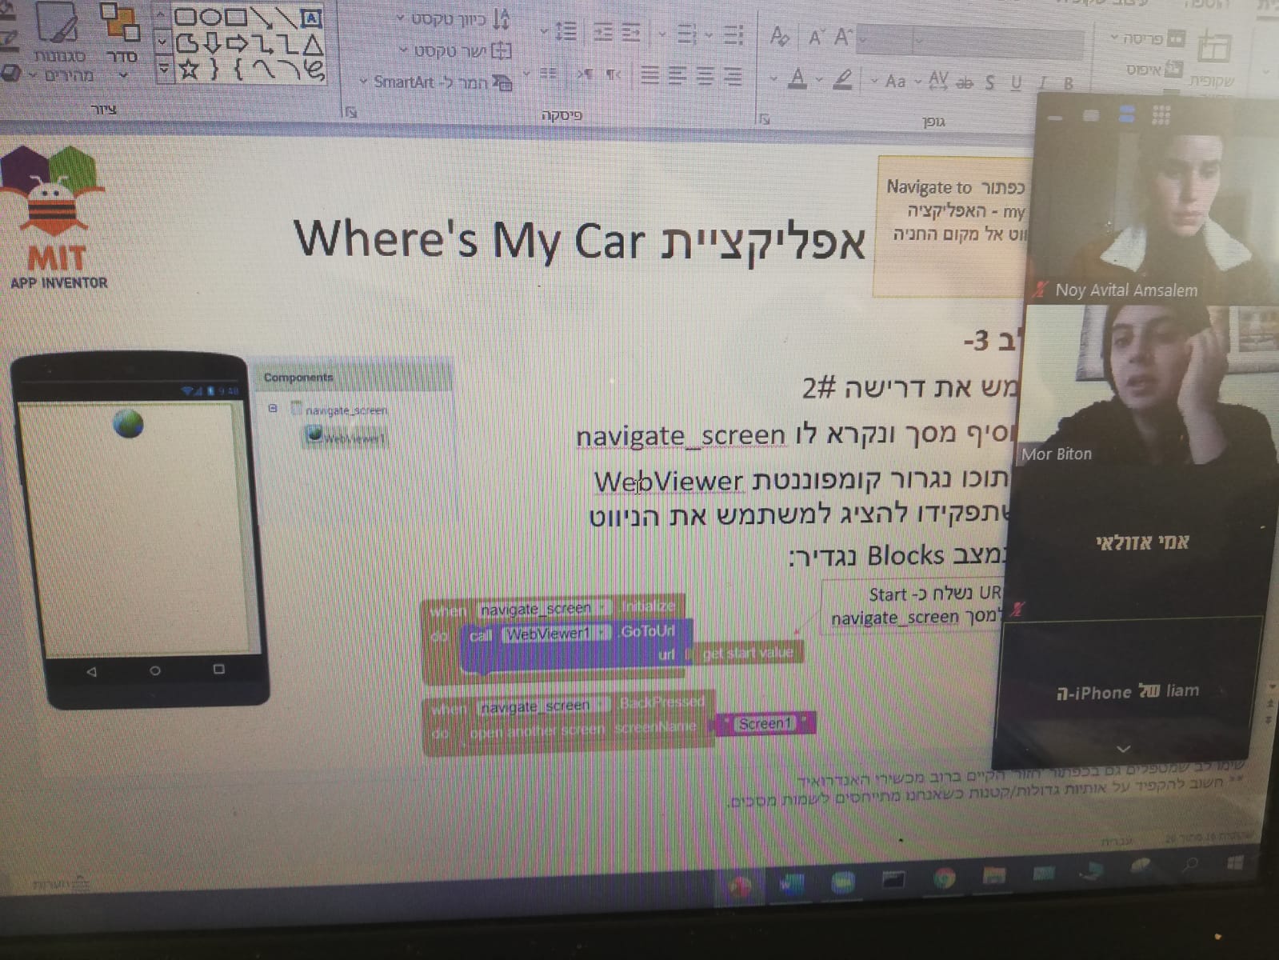This screenshot has width=1279, height=960.
Task: Open File Explorer from the taskbar
Action: (993, 875)
